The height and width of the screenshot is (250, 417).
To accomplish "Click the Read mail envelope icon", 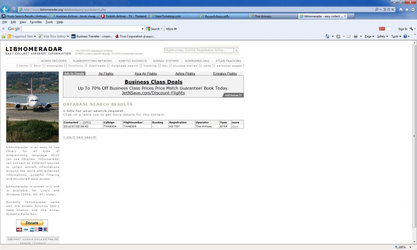I will click(x=349, y=36).
